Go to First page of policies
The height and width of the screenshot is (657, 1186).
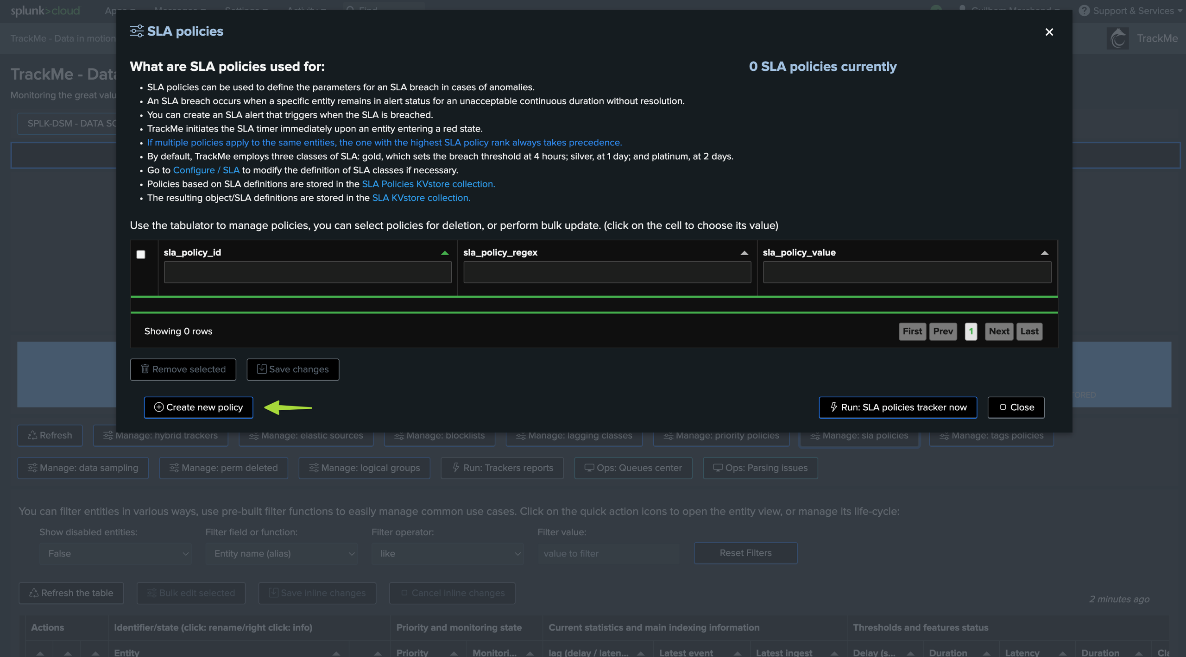click(912, 331)
